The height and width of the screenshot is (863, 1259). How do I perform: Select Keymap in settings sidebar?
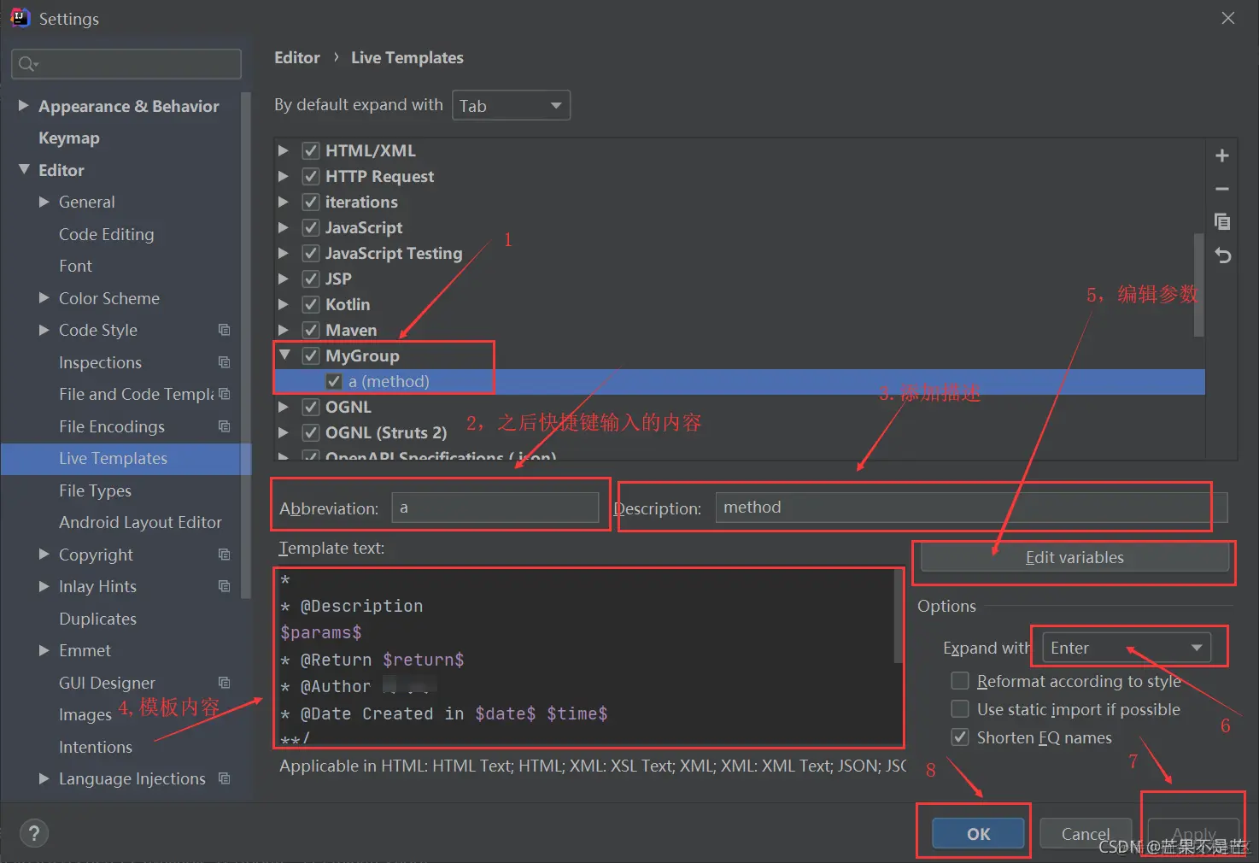(69, 138)
